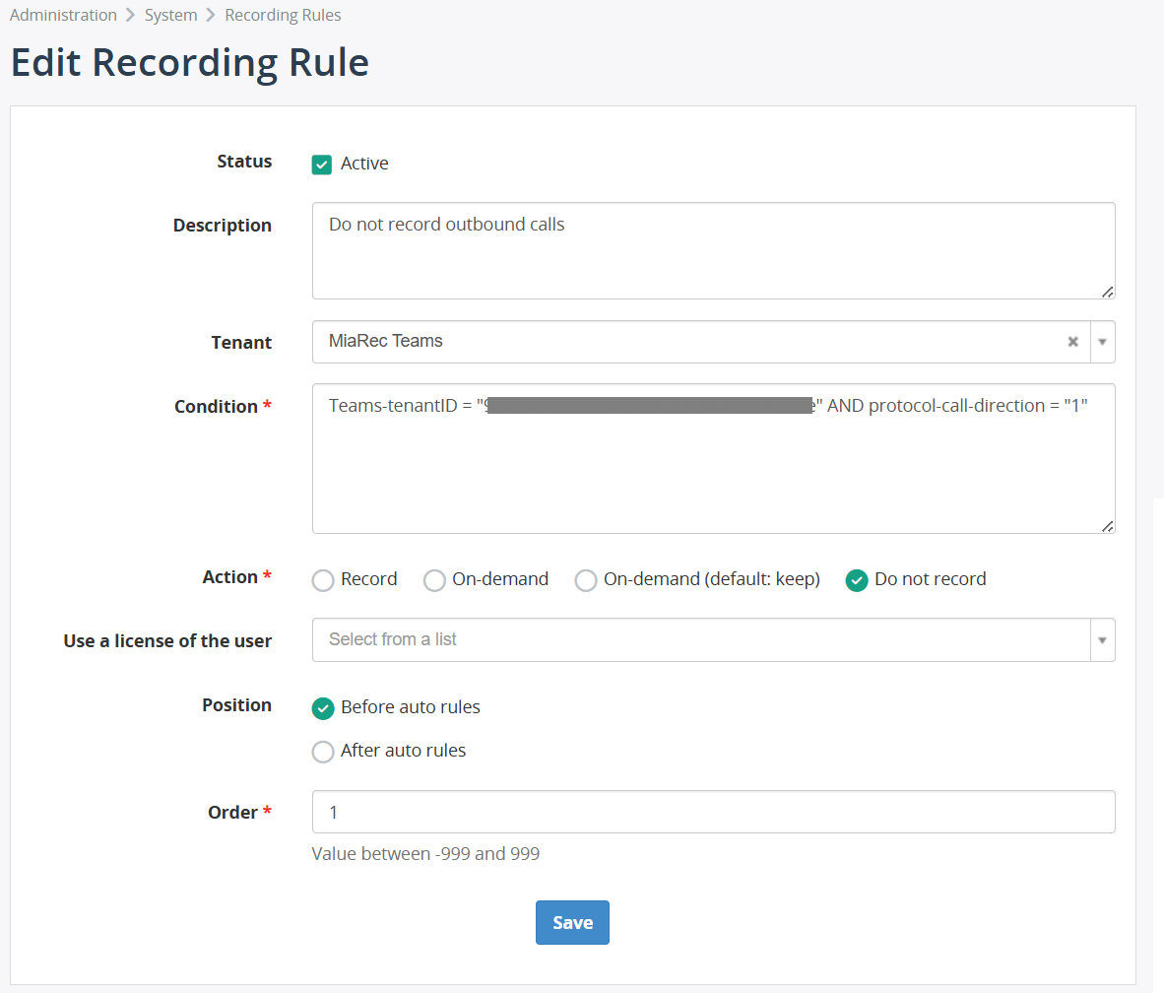
Task: Select the Do not record option
Action: point(857,580)
